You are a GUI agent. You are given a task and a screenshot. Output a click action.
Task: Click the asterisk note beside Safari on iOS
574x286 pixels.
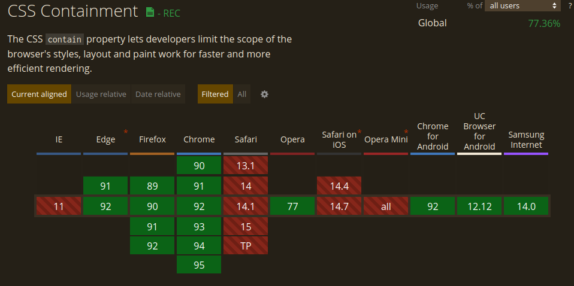coord(359,132)
